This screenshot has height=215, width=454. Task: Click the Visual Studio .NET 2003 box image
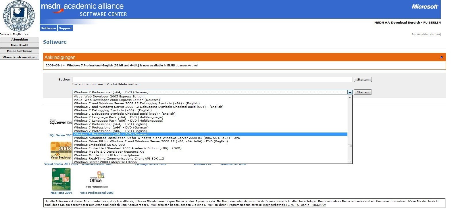coord(61,151)
